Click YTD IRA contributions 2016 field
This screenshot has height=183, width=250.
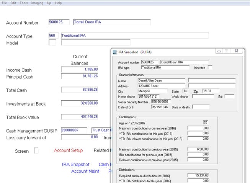click(x=198, y=134)
